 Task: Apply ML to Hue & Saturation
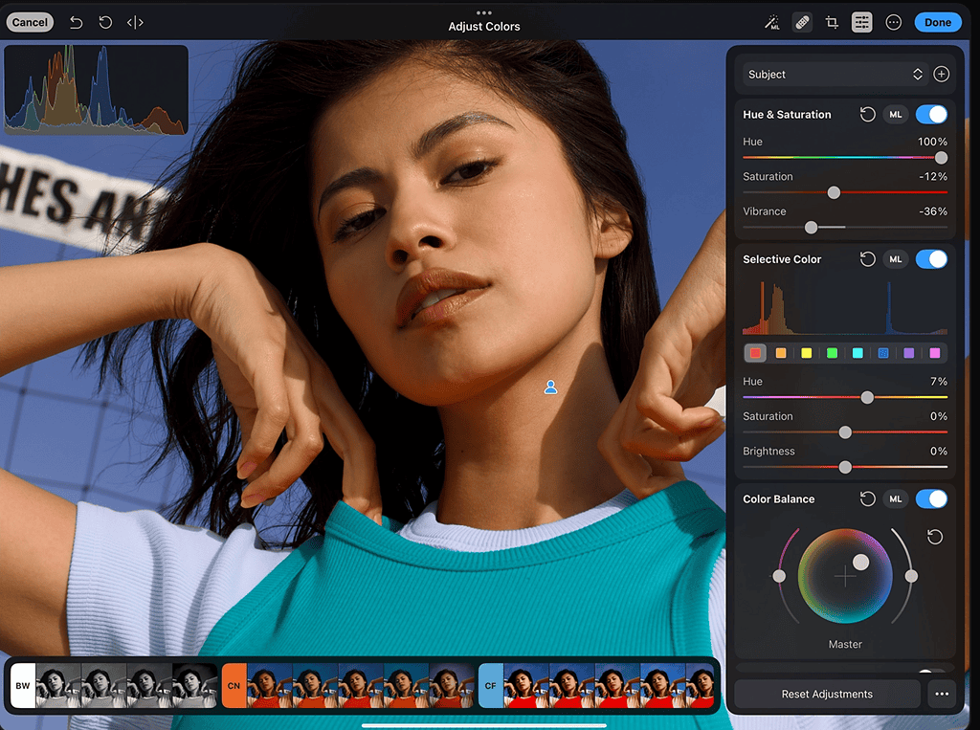coord(896,115)
